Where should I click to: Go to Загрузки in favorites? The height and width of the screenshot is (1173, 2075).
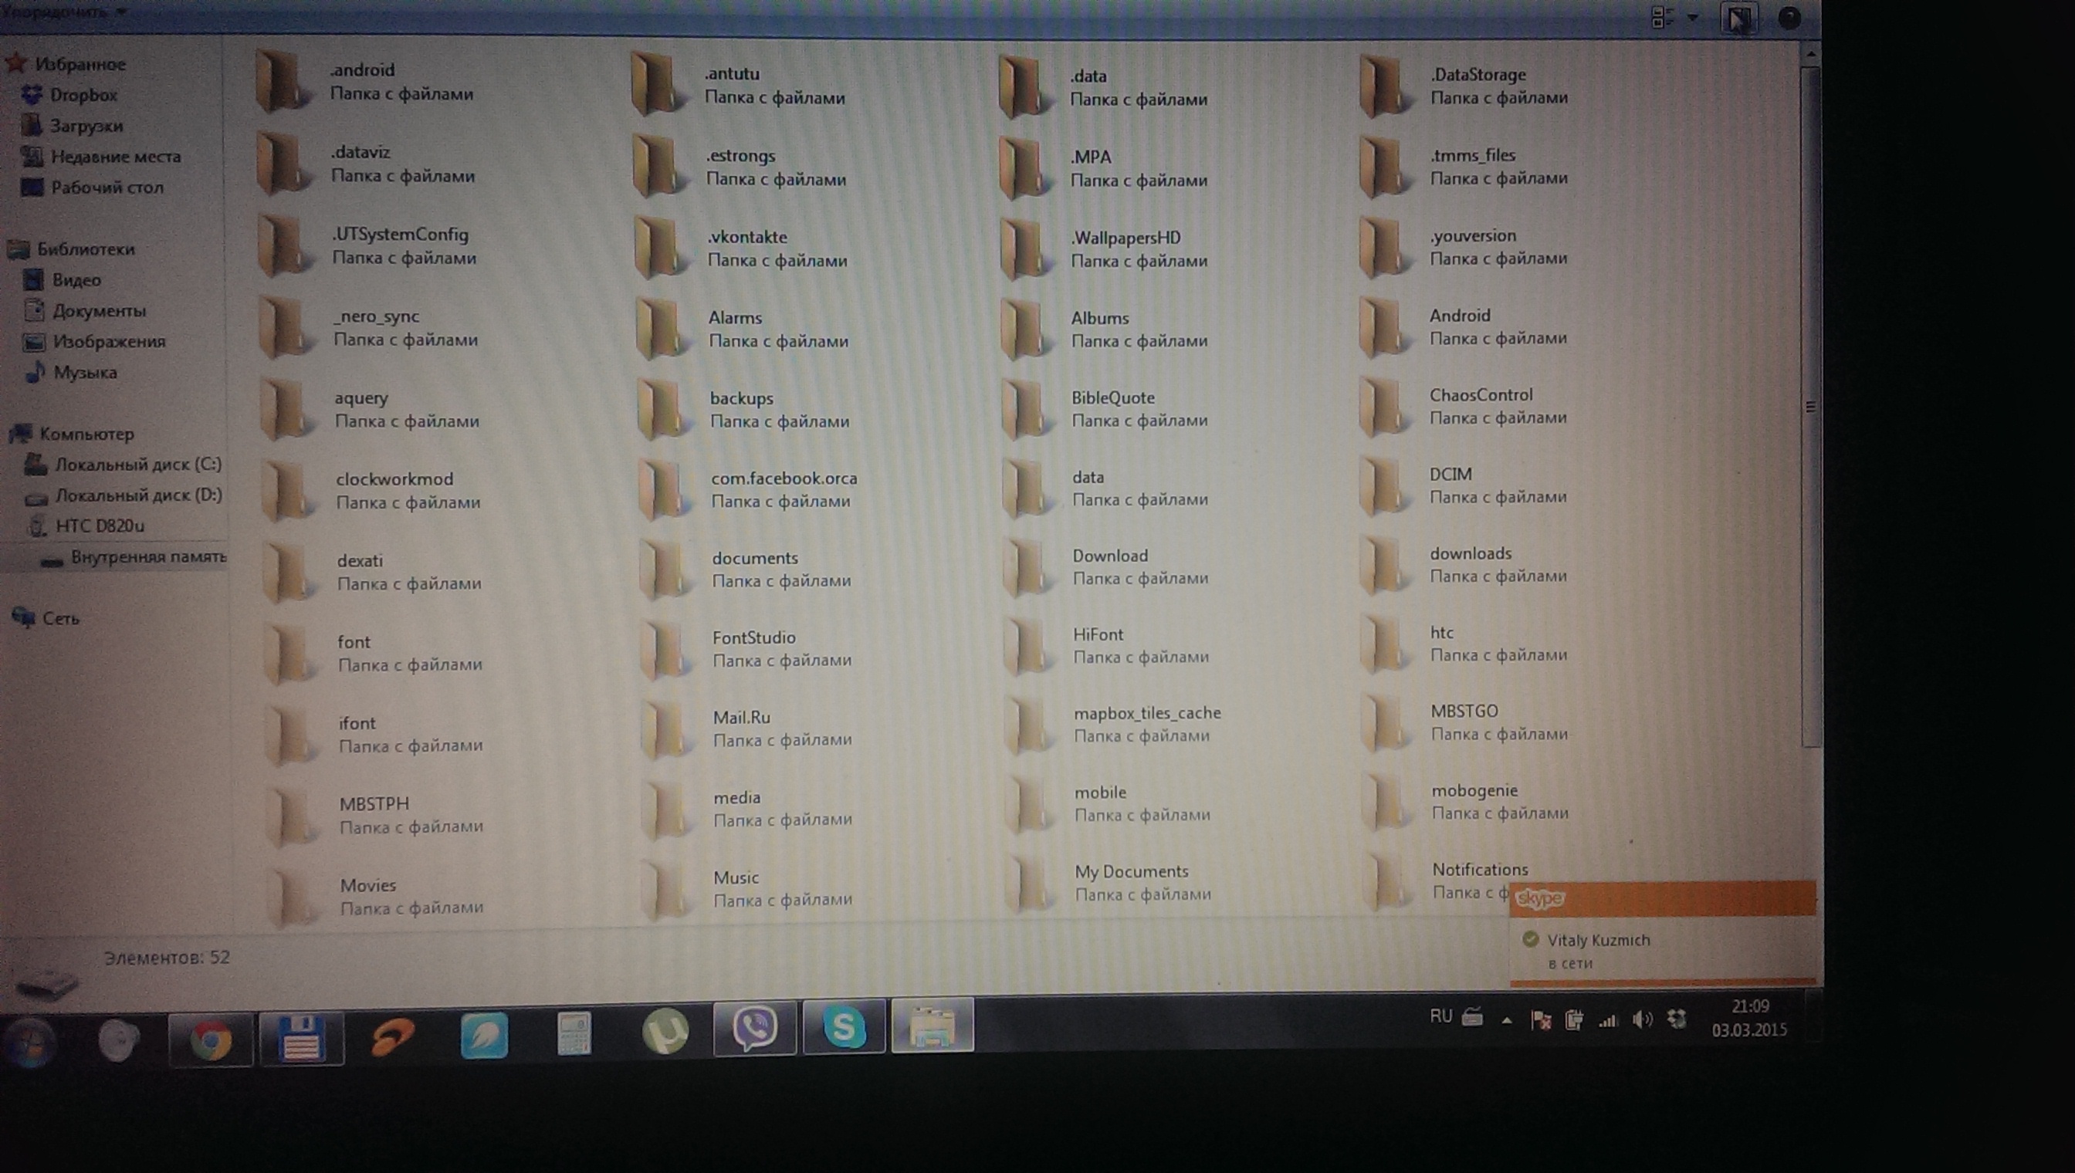(x=86, y=126)
